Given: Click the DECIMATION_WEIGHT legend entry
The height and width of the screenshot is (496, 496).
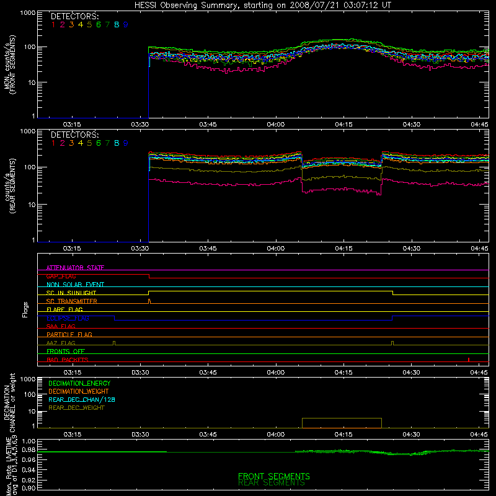Looking at the screenshot, I should (x=79, y=391).
